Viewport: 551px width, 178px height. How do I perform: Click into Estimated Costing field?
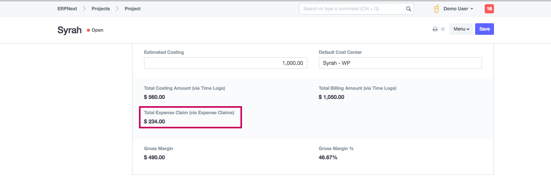tap(226, 63)
